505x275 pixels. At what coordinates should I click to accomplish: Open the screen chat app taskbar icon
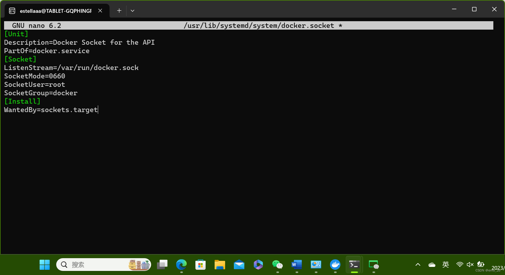[x=374, y=265]
